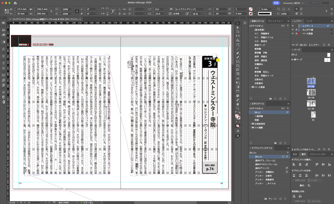Click flip horizontal icon
The width and height of the screenshot is (334, 204).
pyautogui.click(x=103, y=14)
